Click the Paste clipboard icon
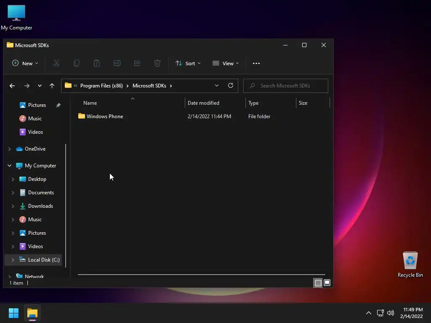431x323 pixels. pos(97,64)
